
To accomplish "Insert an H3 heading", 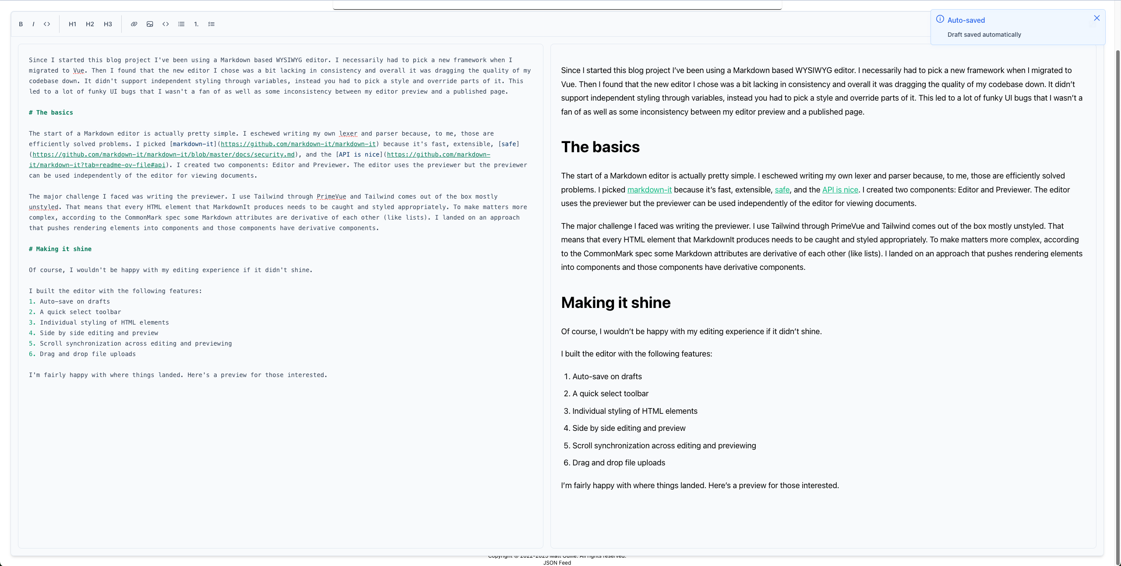I will pyautogui.click(x=108, y=24).
